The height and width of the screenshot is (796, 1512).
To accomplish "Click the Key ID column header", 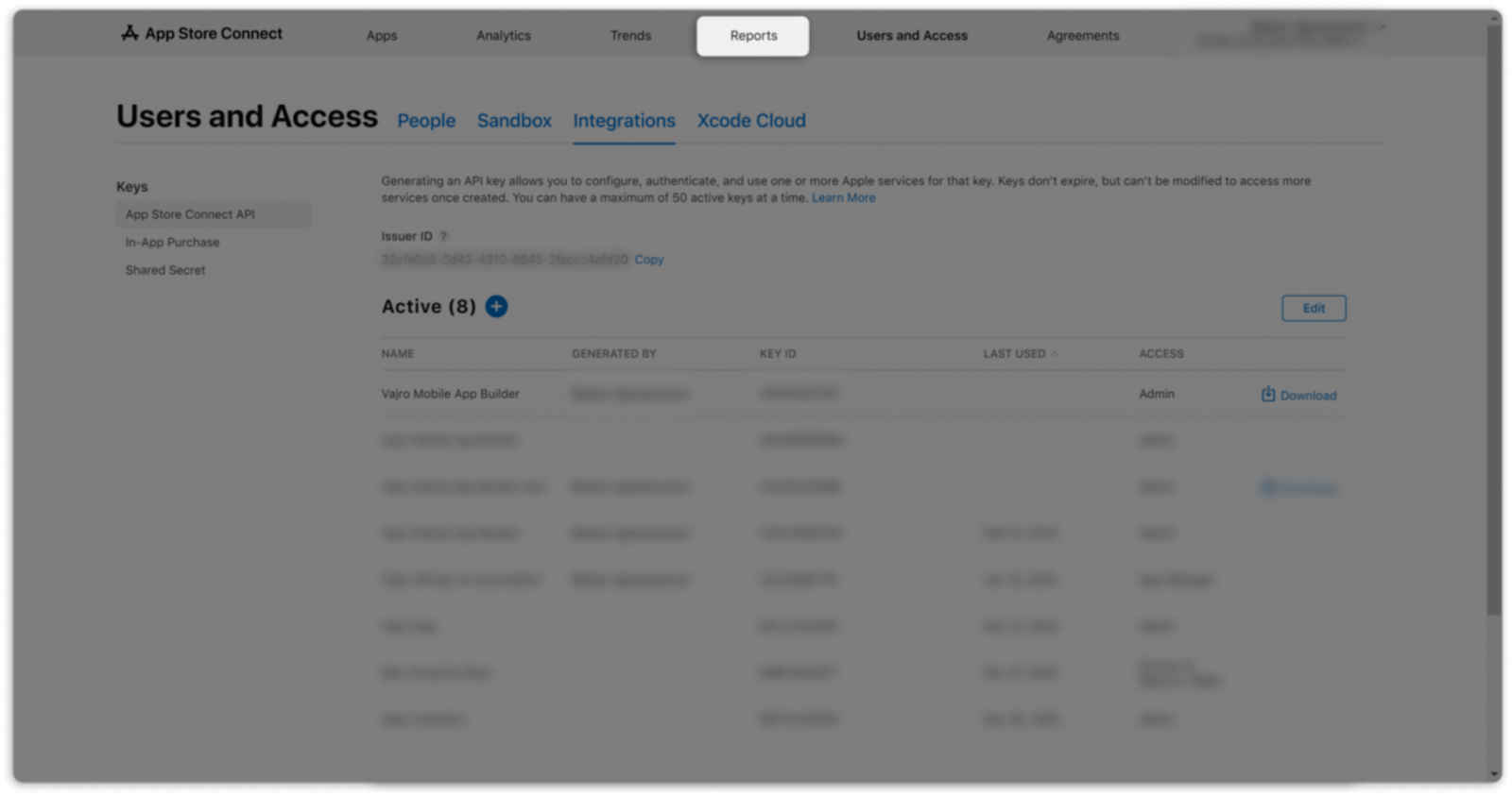I will 778,354.
